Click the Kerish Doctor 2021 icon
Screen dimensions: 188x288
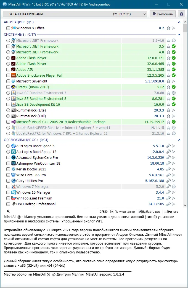click(x=13, y=169)
